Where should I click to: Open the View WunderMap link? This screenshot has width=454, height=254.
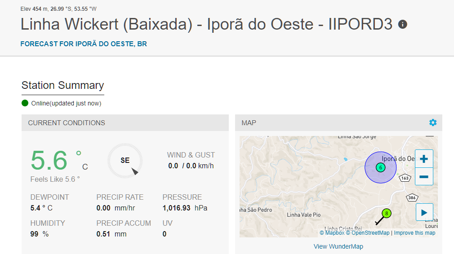(338, 246)
